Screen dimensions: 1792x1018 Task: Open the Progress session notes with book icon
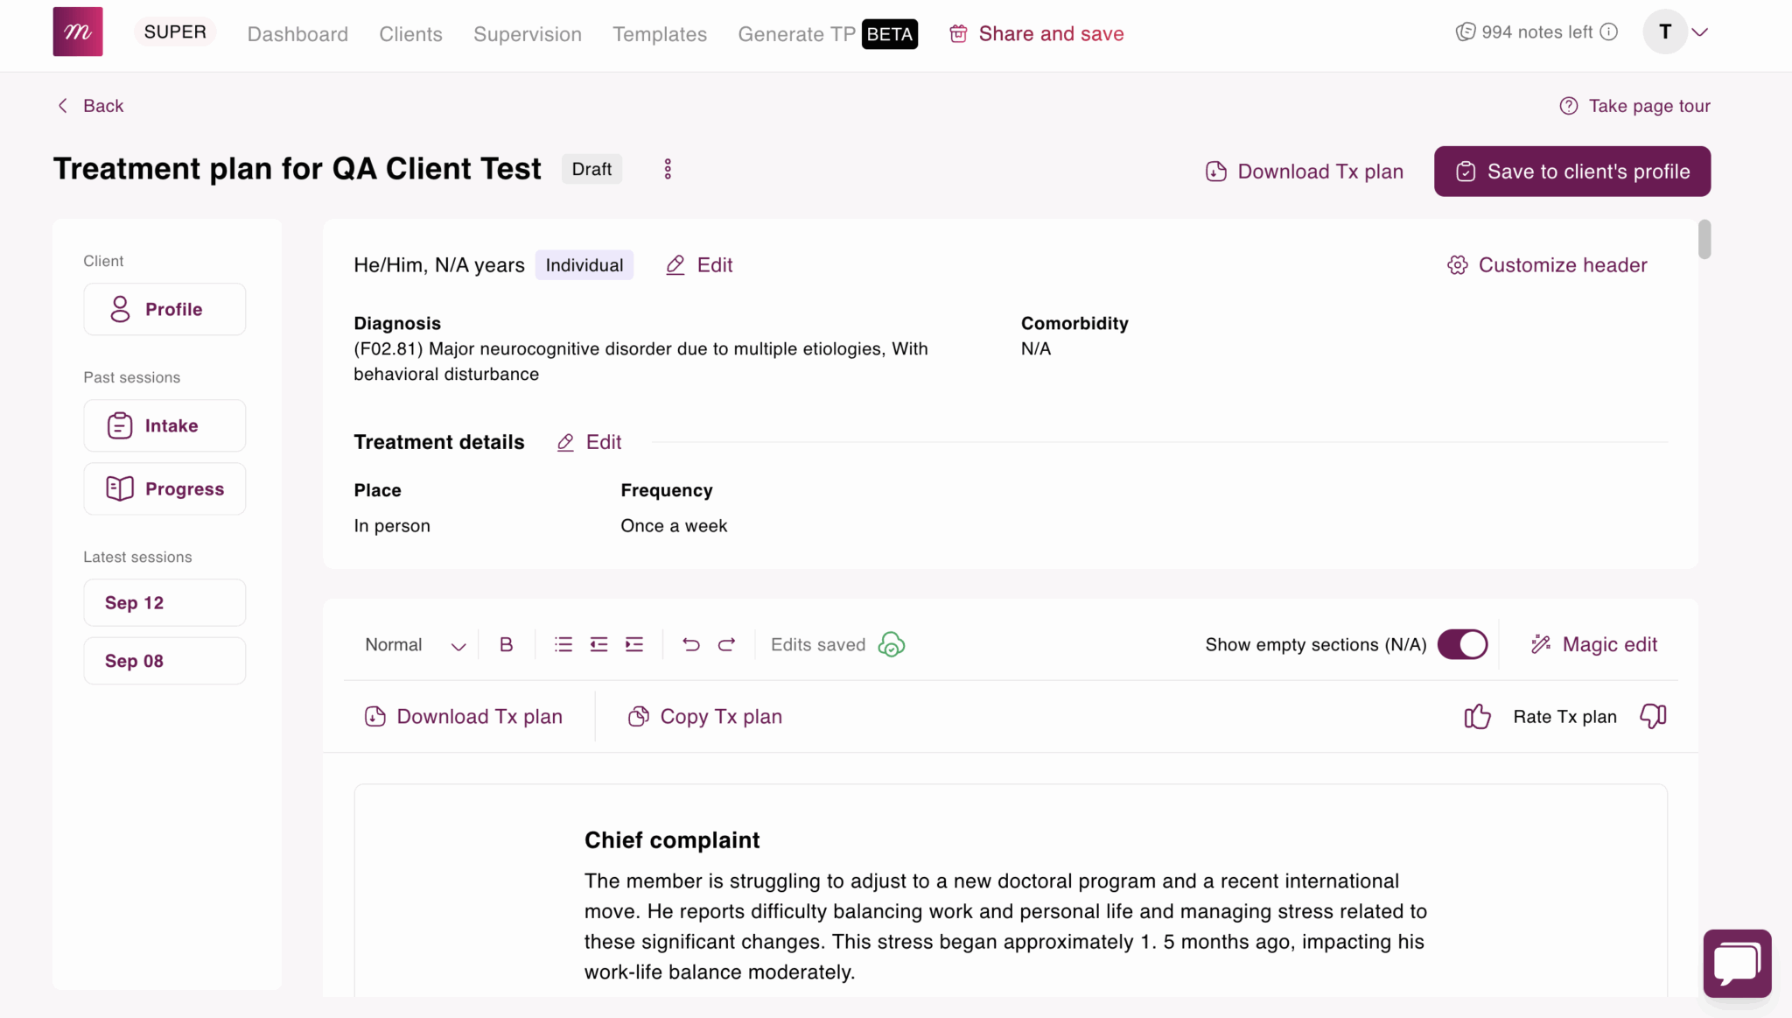click(164, 488)
